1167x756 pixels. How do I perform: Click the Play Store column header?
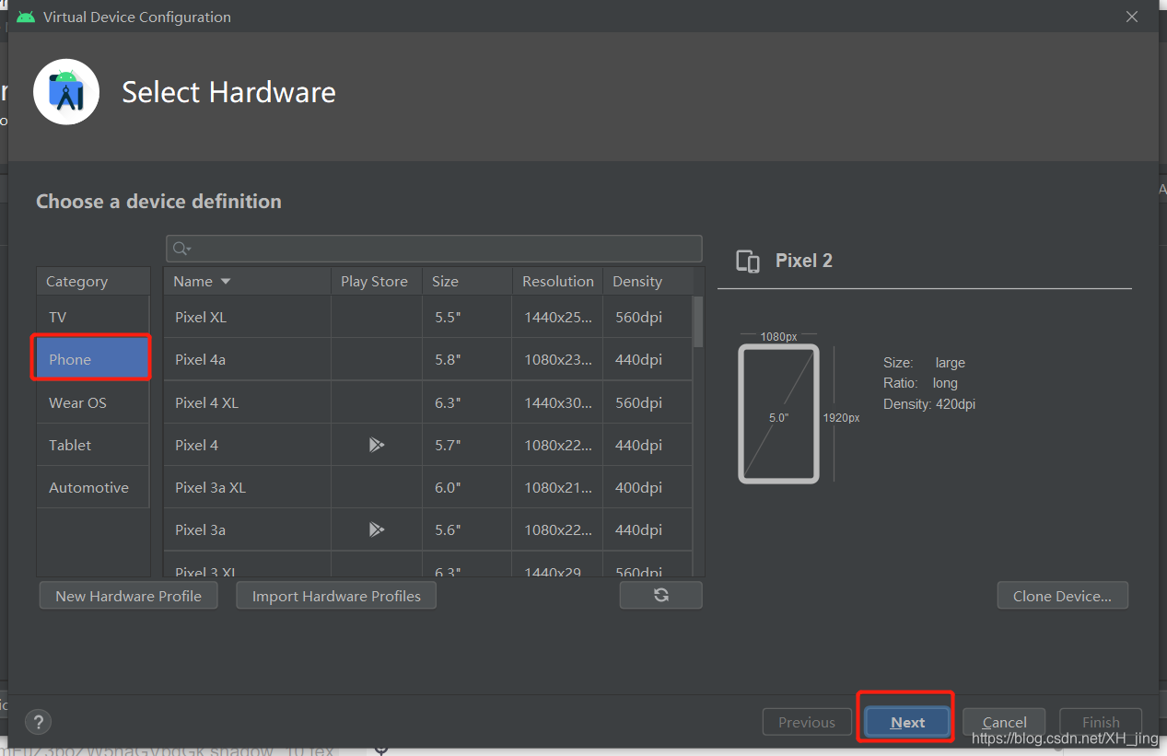[377, 282]
